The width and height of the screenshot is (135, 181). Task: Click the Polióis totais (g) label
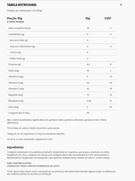coord(17,59)
